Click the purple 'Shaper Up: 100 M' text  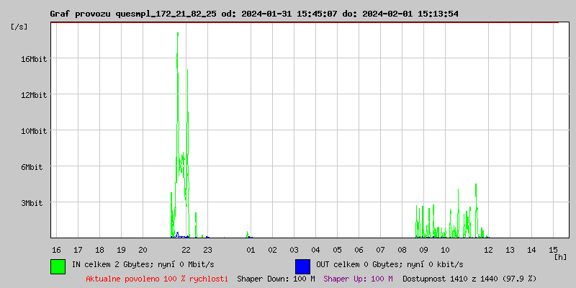[358, 278]
